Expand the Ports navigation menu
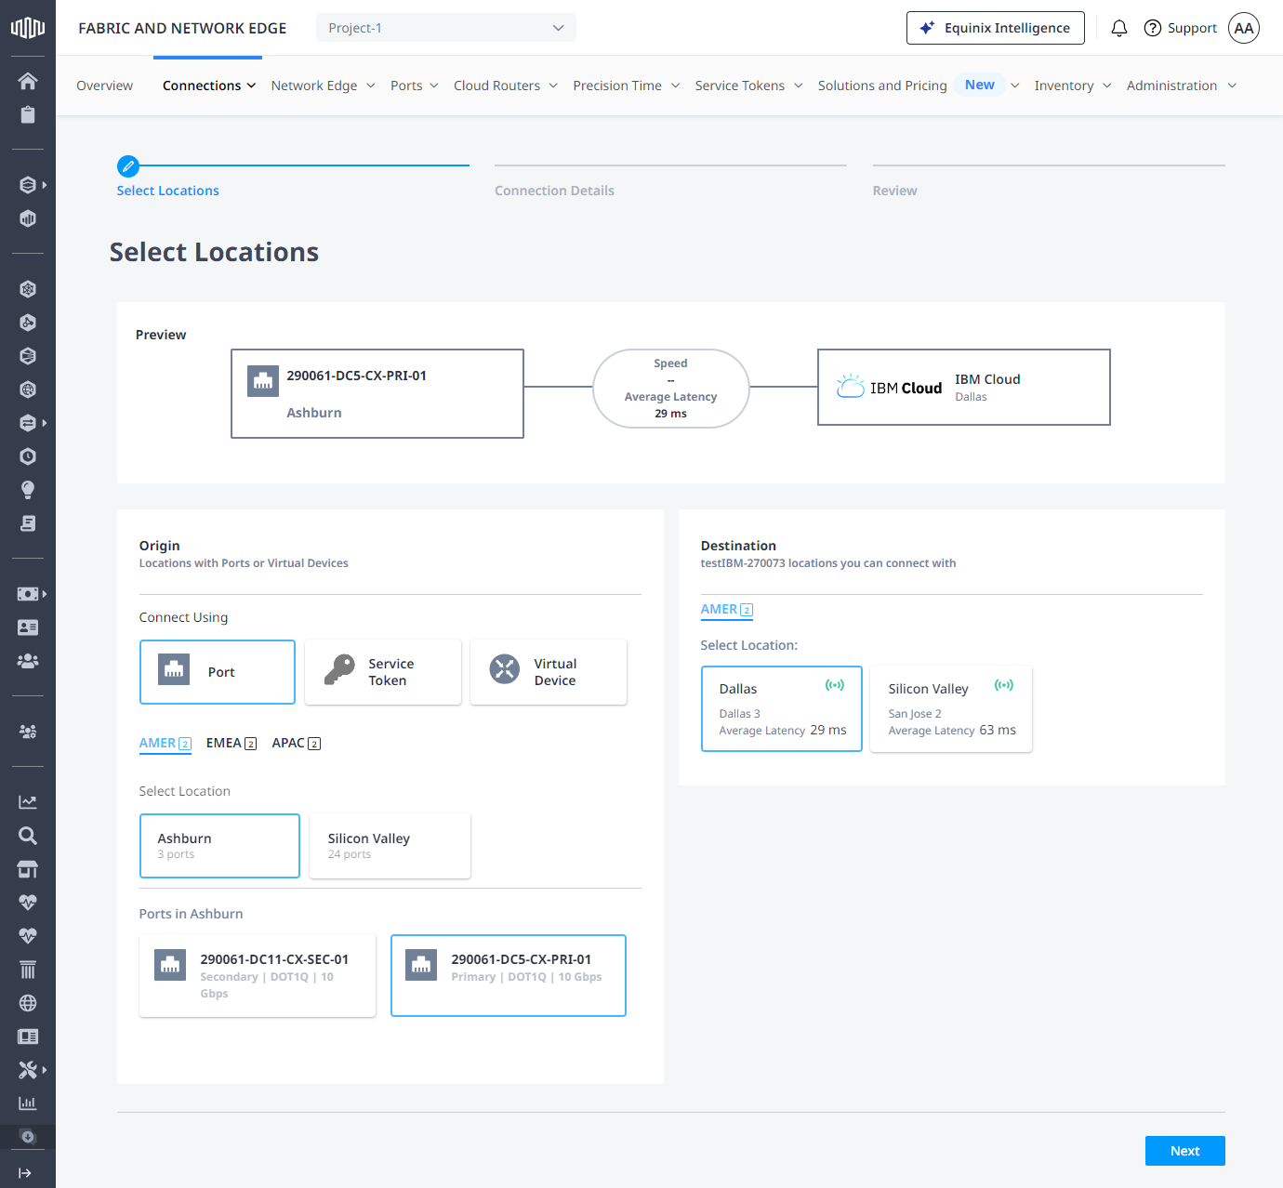1283x1188 pixels. point(415,86)
